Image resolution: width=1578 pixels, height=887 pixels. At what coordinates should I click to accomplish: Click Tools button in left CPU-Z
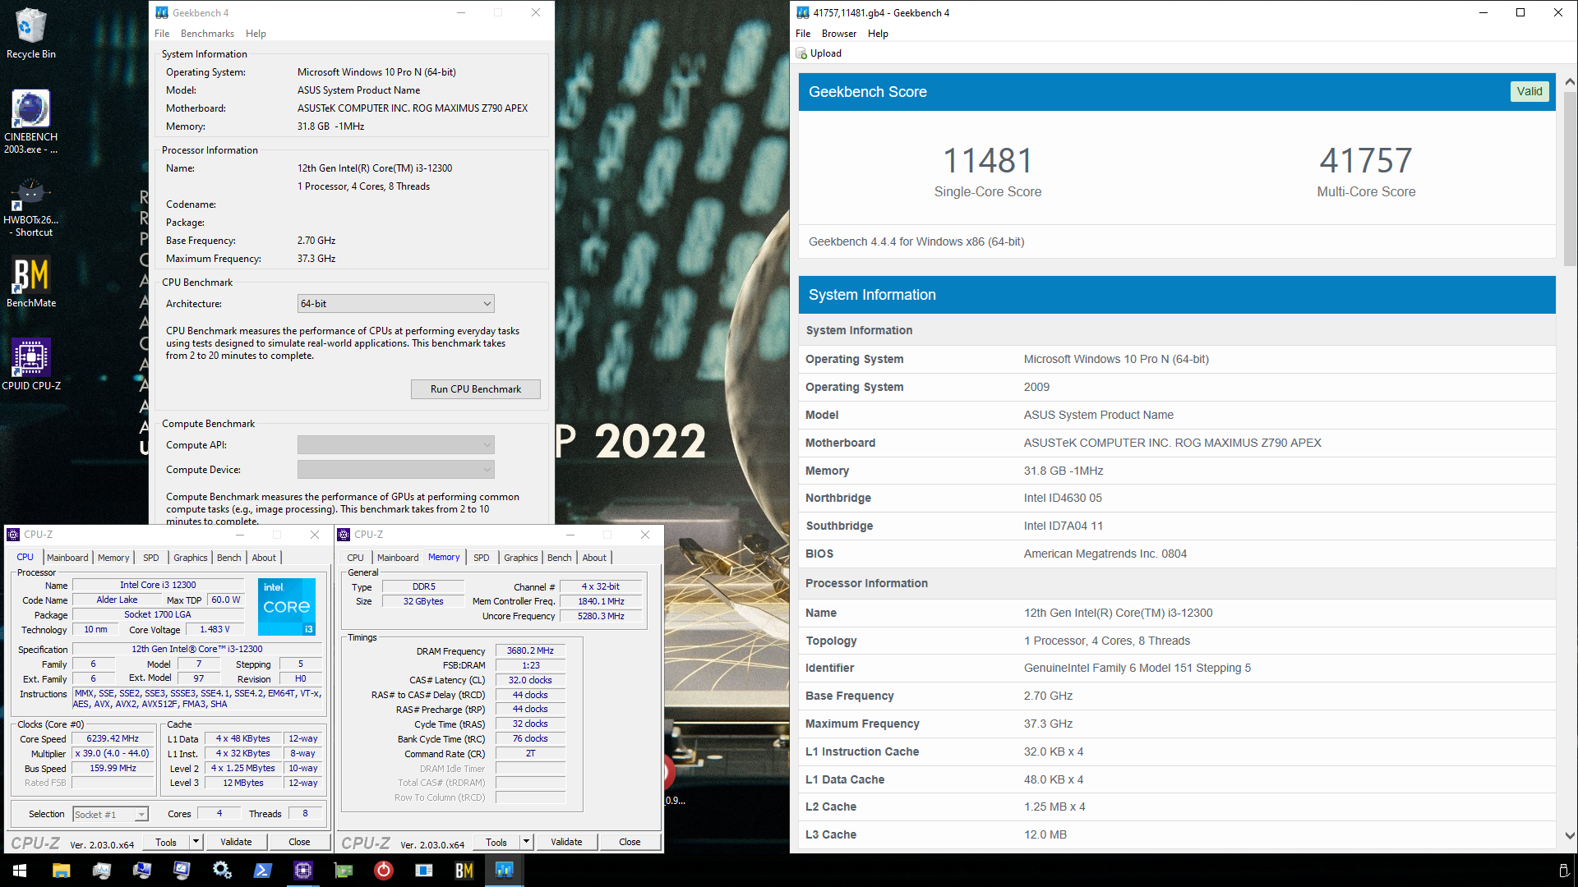(166, 842)
